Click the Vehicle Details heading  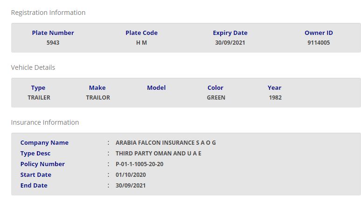pos(33,67)
